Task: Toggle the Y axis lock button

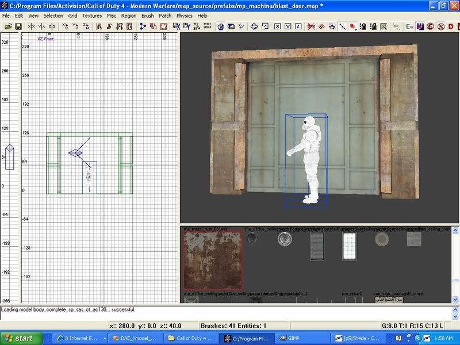Action: [288, 26]
